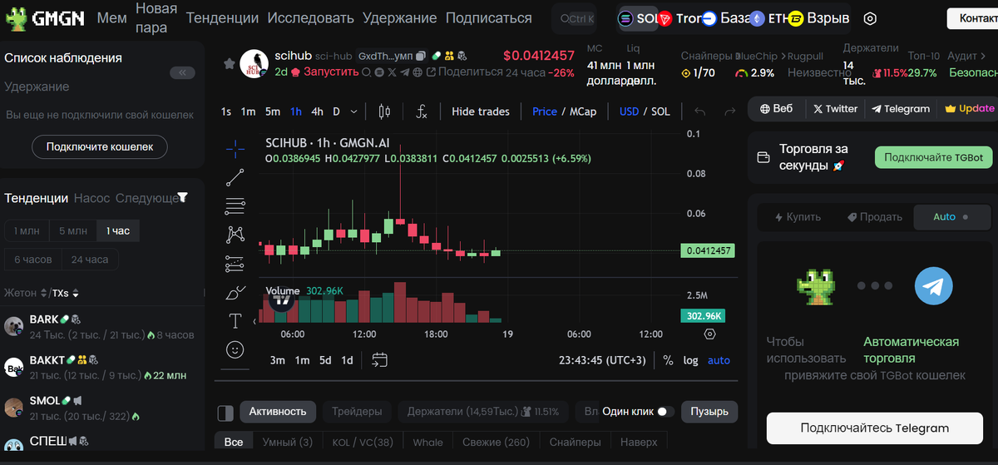Toggle the Один клик switch
Image resolution: width=998 pixels, height=465 pixels.
coord(665,411)
